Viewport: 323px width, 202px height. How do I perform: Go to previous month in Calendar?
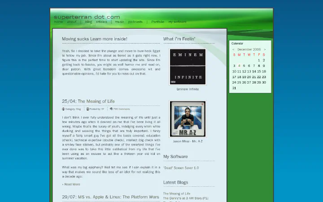point(233,49)
